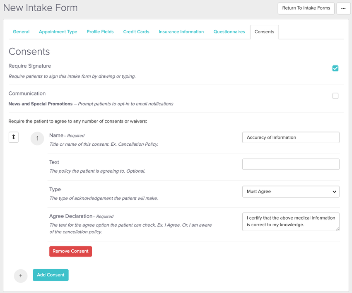Click the 'New Intake Form' page title

(x=41, y=8)
